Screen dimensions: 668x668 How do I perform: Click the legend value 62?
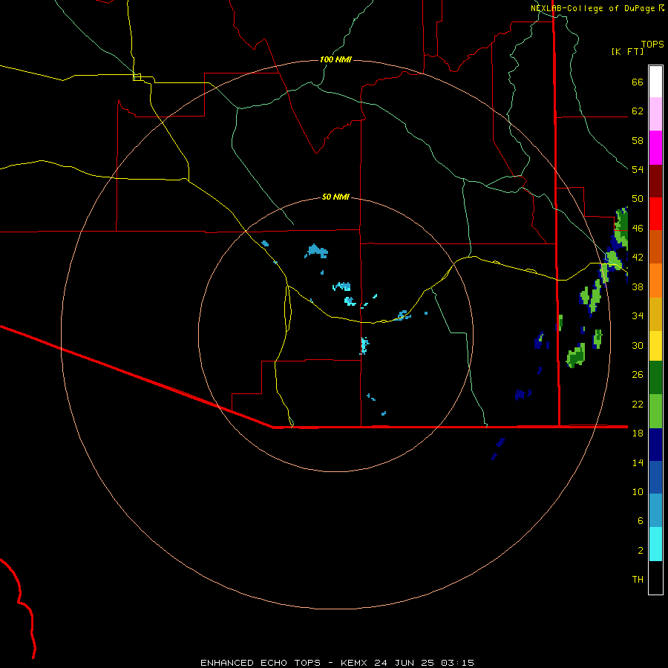click(x=638, y=111)
